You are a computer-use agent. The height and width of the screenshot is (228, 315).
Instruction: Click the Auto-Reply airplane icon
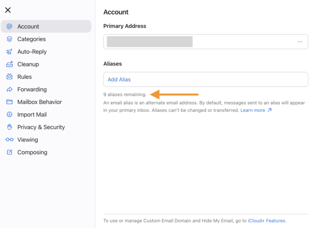pyautogui.click(x=9, y=52)
